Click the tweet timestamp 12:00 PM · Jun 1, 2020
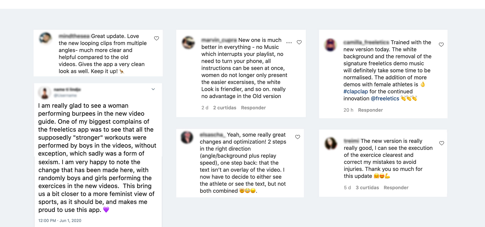This screenshot has width=485, height=227. pos(60,220)
